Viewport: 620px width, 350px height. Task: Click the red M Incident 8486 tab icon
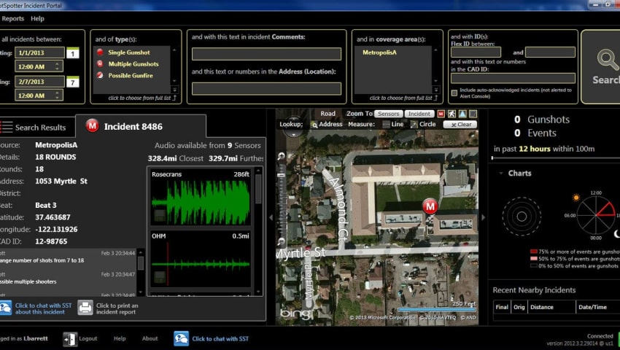click(x=92, y=125)
